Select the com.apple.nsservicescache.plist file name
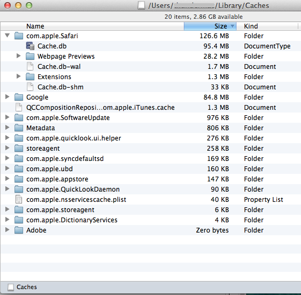 (x=76, y=200)
